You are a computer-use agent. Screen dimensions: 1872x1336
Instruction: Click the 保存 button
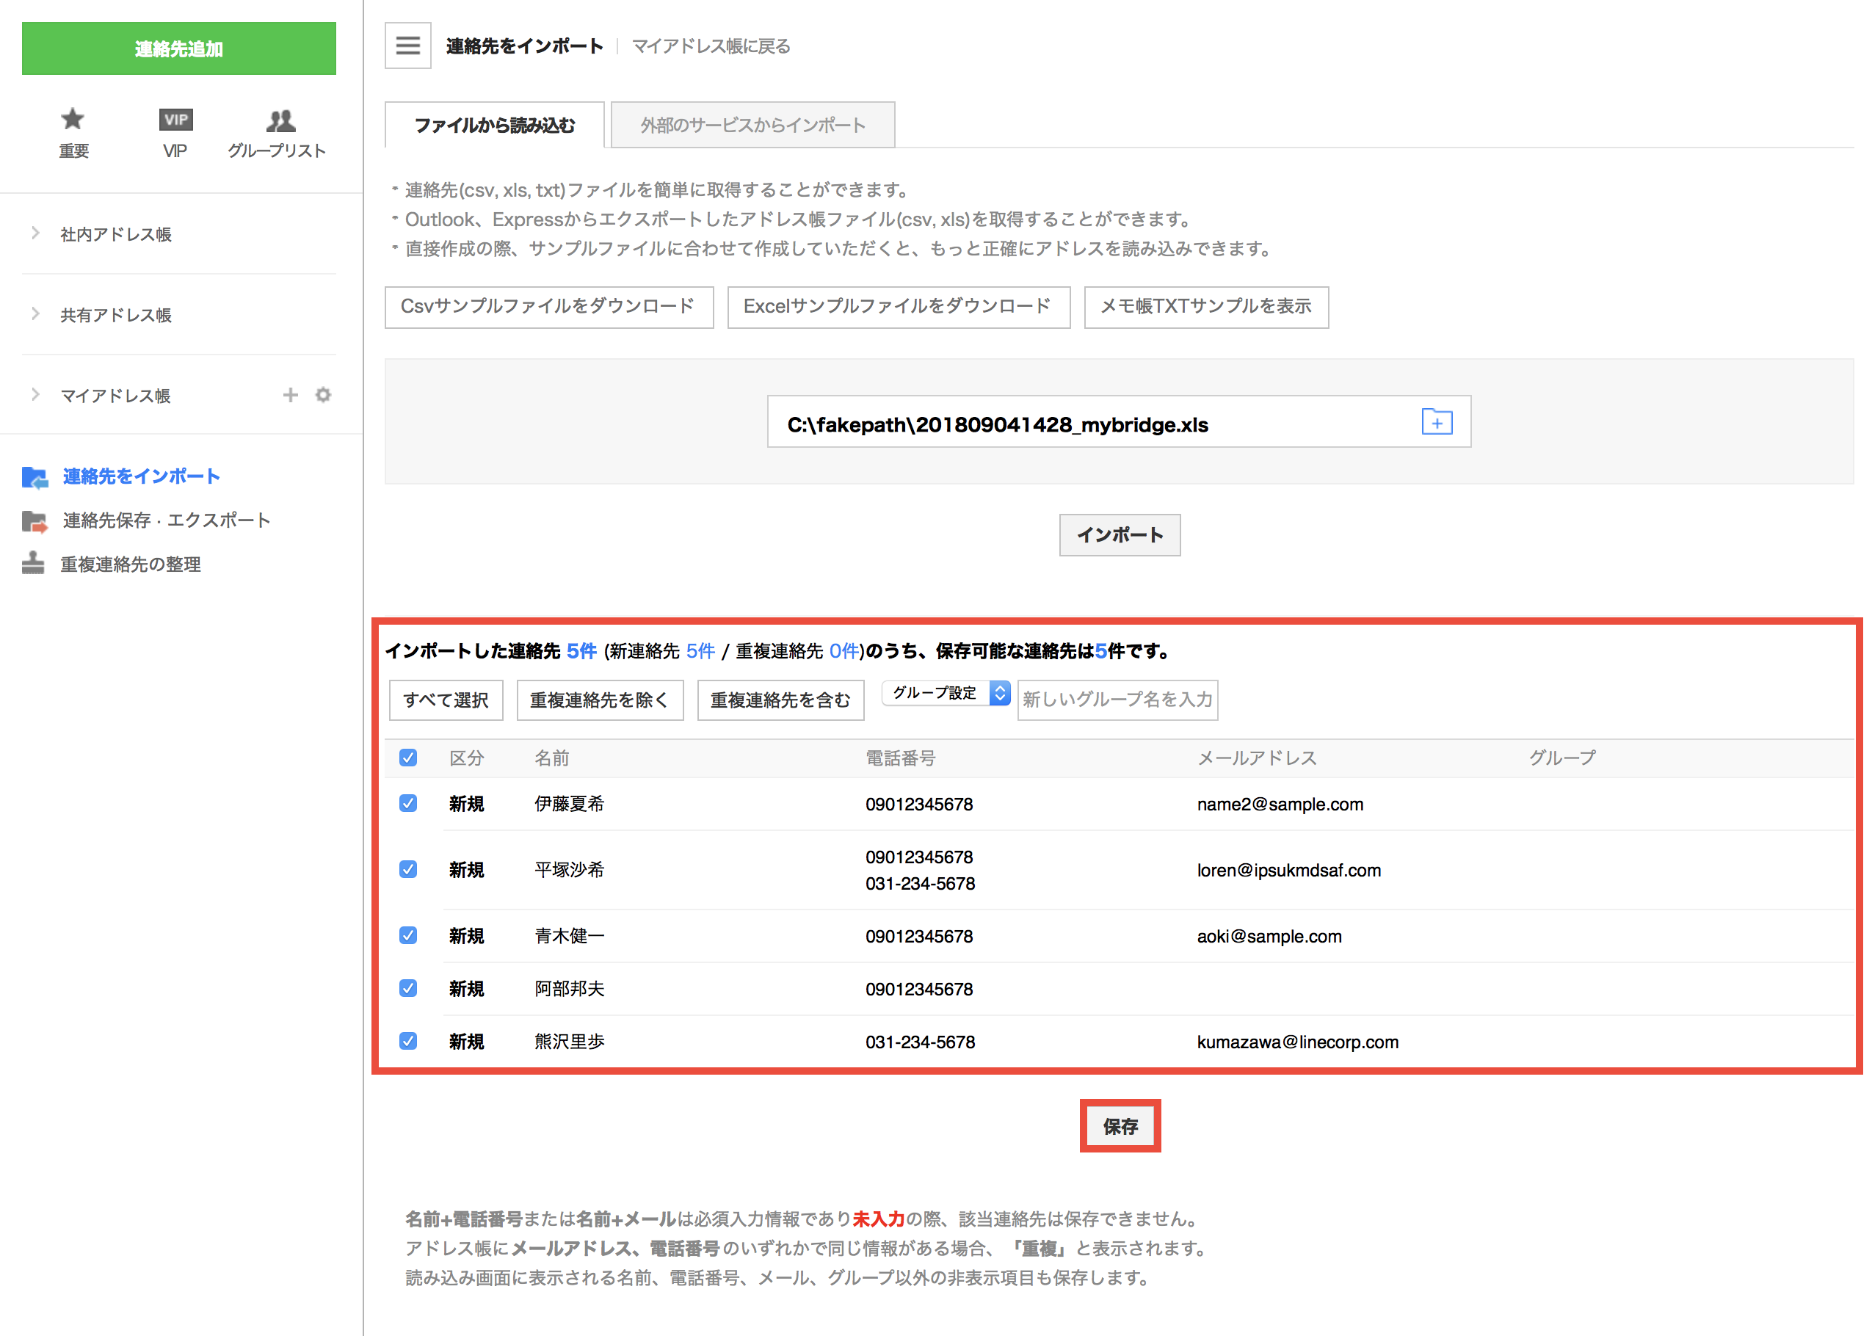(x=1120, y=1125)
